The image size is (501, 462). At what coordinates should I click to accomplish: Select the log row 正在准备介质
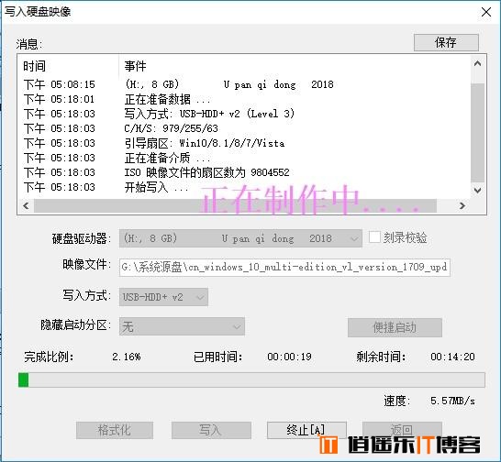(244, 158)
